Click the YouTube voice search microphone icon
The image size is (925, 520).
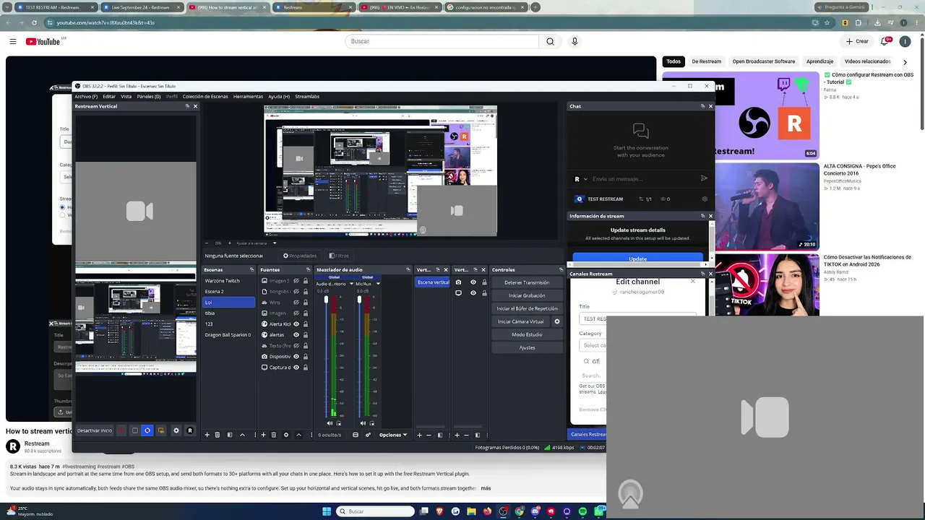[x=575, y=41]
